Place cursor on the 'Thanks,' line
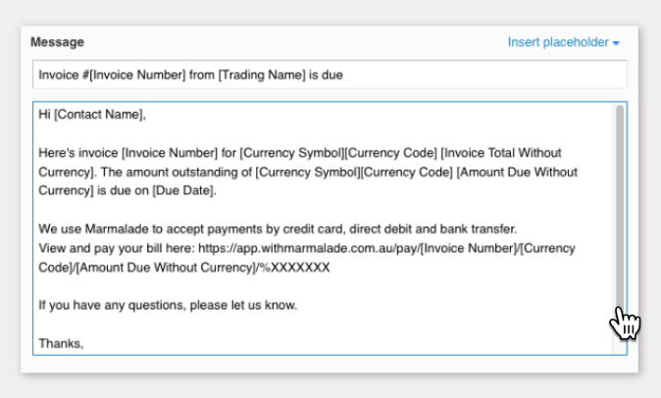661x398 pixels. (x=61, y=343)
